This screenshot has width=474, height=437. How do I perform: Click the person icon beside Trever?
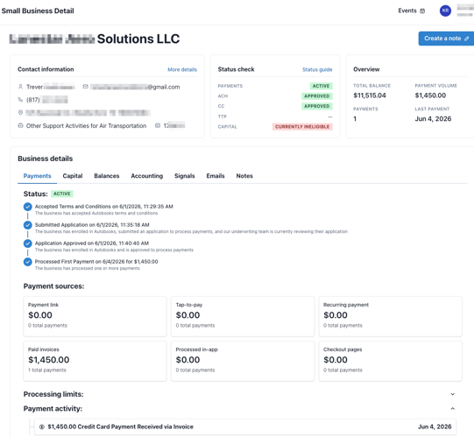pyautogui.click(x=20, y=87)
